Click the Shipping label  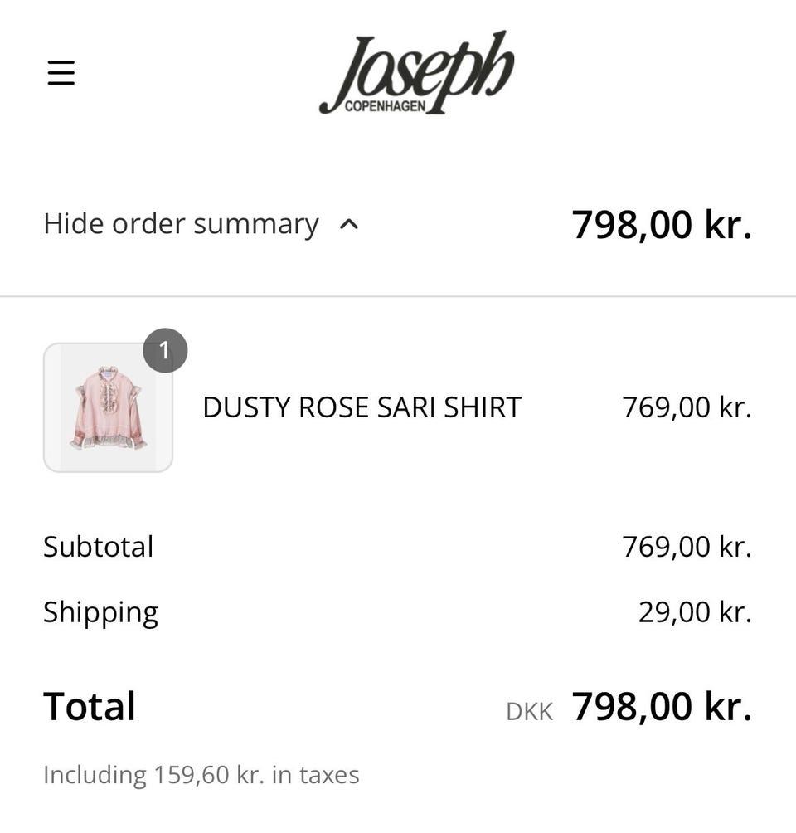[100, 612]
